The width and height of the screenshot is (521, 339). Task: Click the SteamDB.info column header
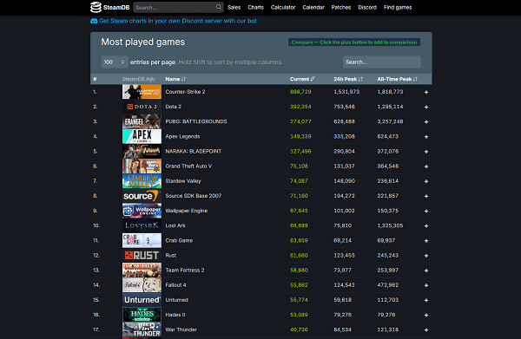(139, 79)
